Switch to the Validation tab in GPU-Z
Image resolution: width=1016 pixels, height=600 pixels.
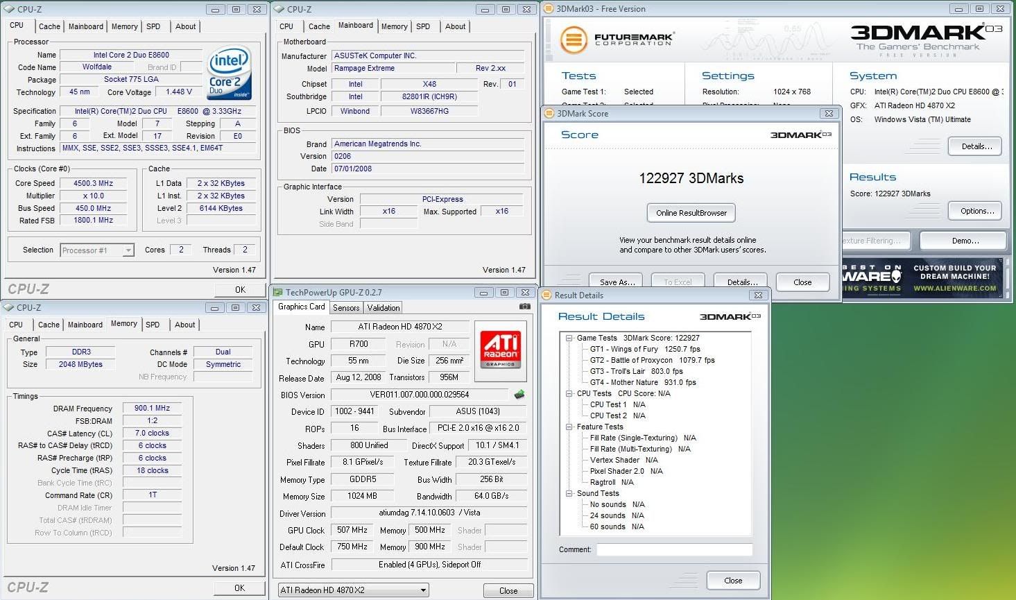click(x=384, y=308)
